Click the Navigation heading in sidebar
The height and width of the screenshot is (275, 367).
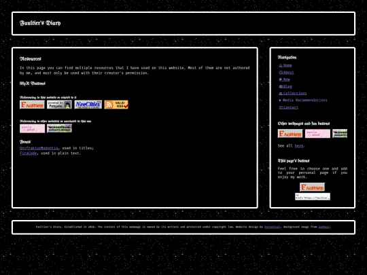[x=287, y=57]
